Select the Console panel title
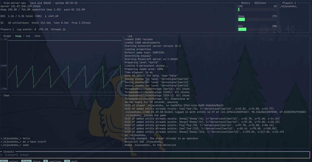Viewport: 312px width, 162px height. (9, 151)
